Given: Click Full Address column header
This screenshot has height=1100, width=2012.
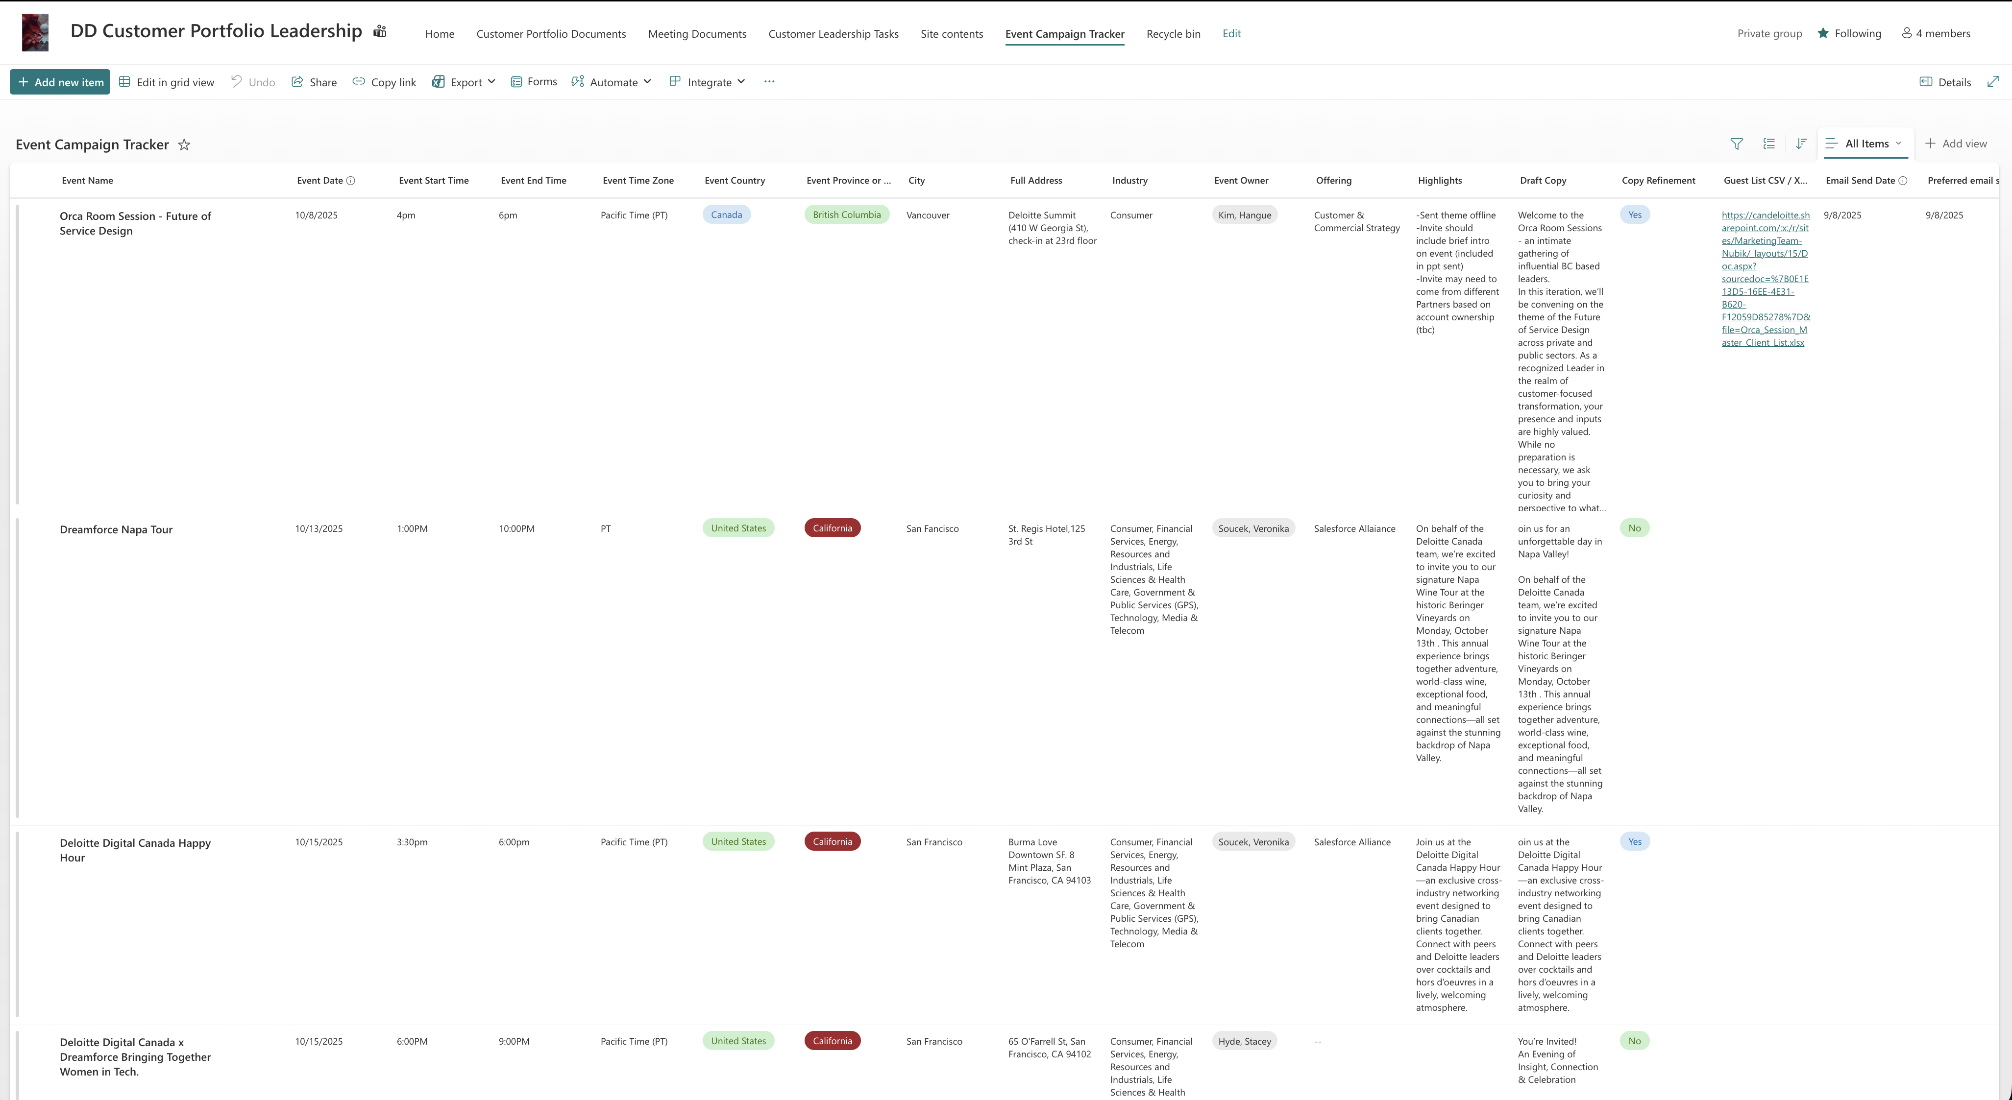Looking at the screenshot, I should point(1036,180).
